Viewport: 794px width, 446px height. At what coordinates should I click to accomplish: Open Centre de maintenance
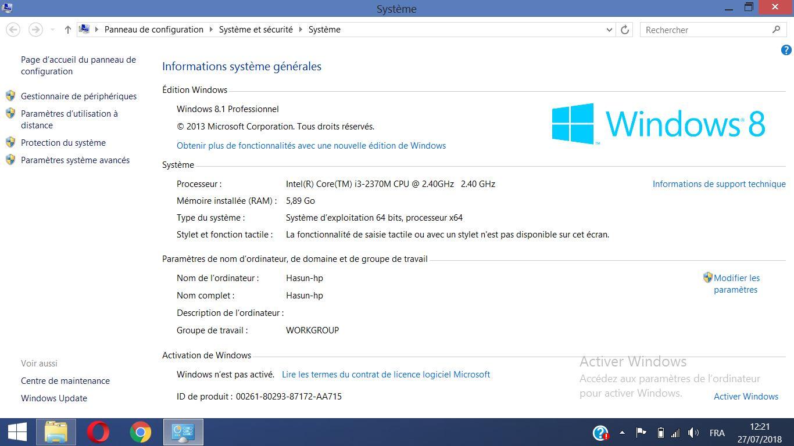[65, 380]
